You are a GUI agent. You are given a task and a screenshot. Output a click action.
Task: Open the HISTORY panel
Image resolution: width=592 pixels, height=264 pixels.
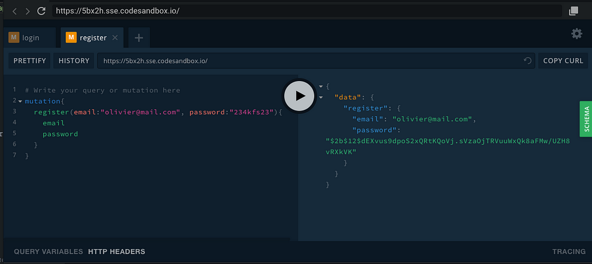(74, 61)
